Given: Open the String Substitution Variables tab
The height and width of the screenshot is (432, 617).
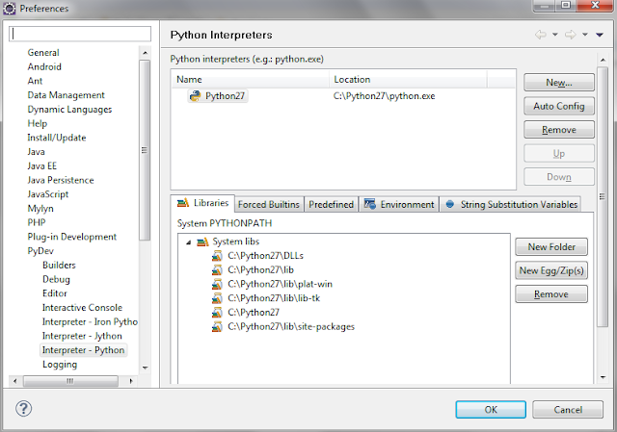Looking at the screenshot, I should pos(510,205).
